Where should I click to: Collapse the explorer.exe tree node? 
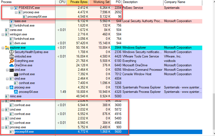[3, 48]
